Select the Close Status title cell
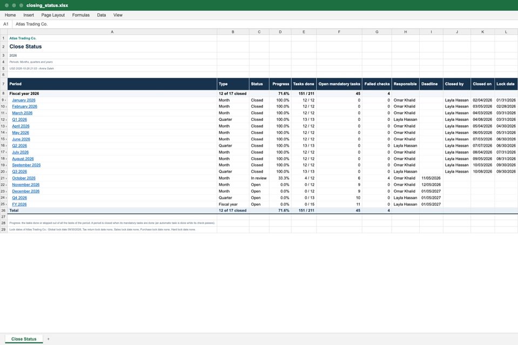The height and width of the screenshot is (345, 518). click(112, 46)
